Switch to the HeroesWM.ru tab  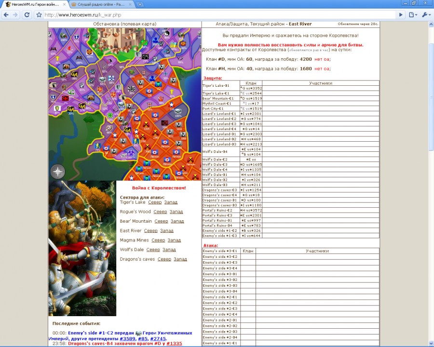click(35, 4)
